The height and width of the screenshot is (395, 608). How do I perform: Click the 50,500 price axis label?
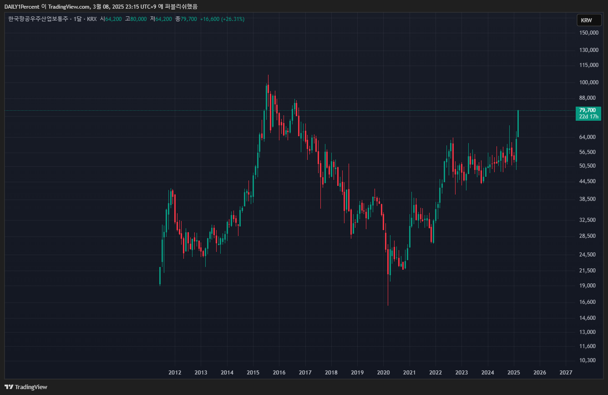587,166
